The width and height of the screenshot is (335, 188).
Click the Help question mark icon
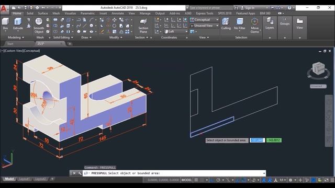289,8
